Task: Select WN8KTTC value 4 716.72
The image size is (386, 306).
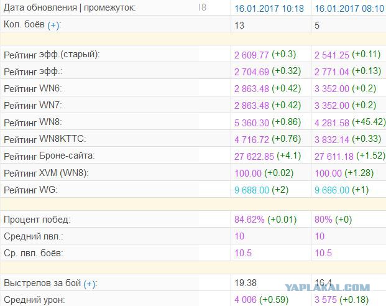Action: click(252, 139)
